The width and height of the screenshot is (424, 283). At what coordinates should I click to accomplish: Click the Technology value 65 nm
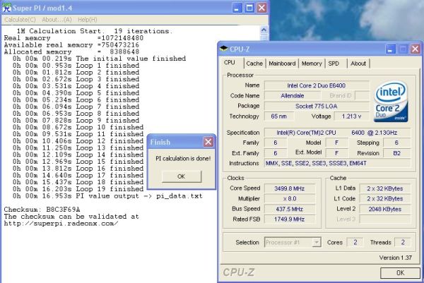(279, 116)
